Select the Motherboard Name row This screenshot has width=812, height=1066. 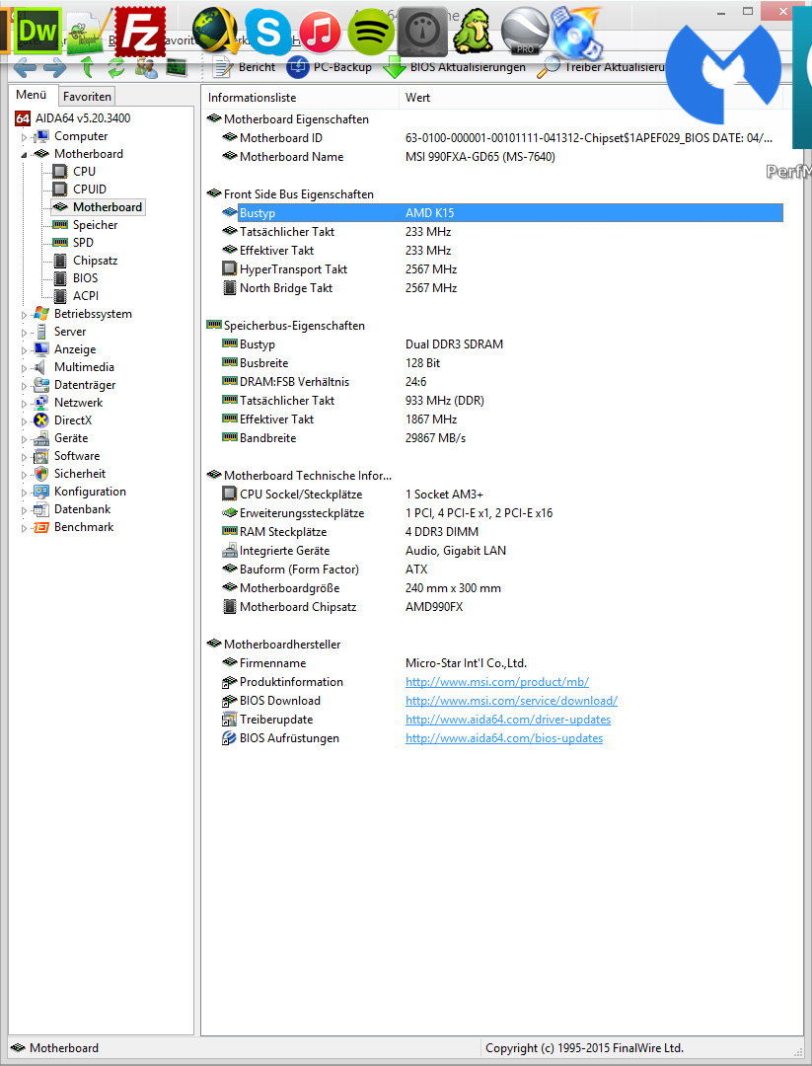(503, 157)
